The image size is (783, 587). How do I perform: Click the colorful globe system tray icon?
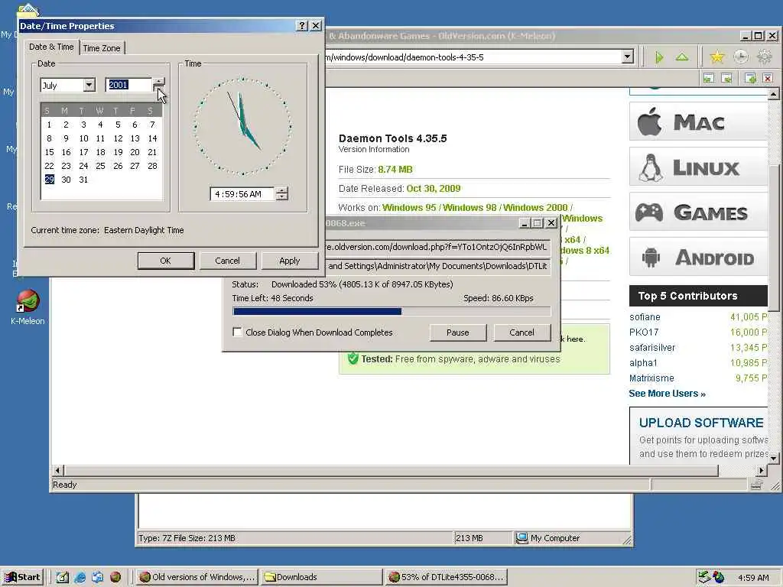719,577
